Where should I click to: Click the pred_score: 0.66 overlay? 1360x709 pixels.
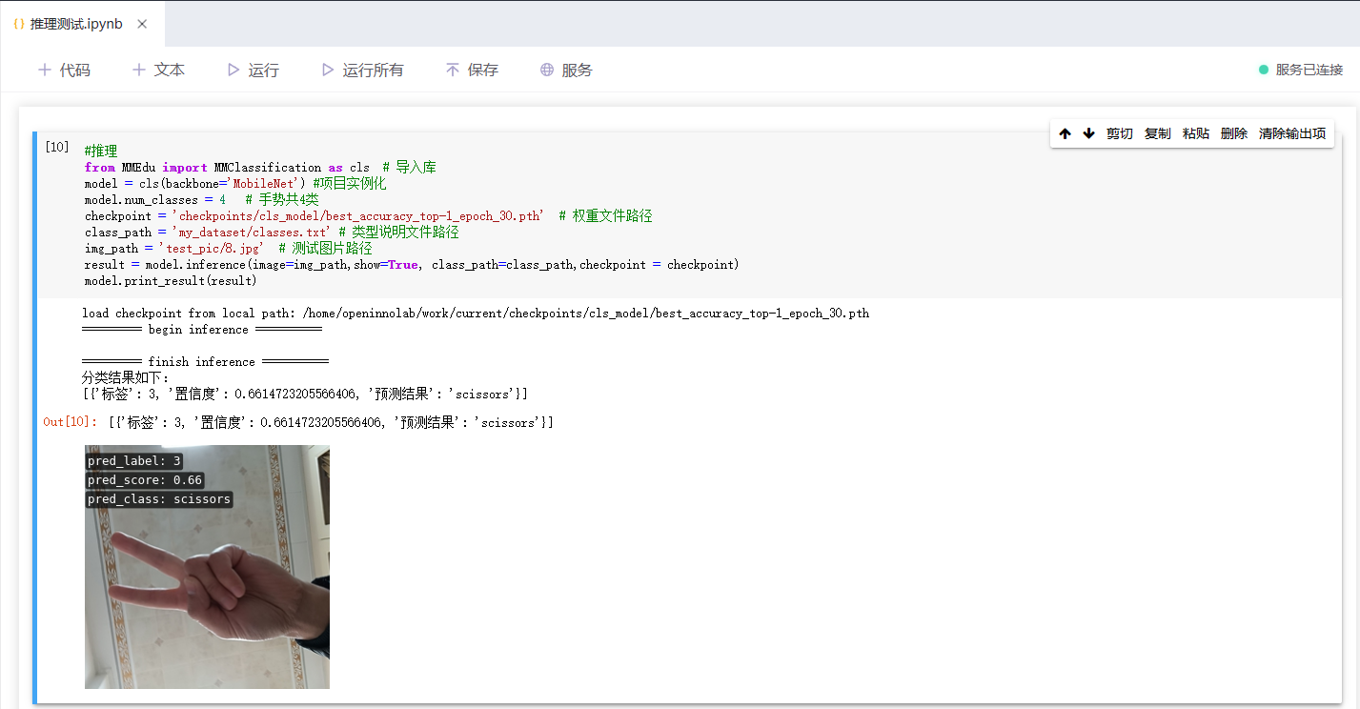[x=145, y=480]
